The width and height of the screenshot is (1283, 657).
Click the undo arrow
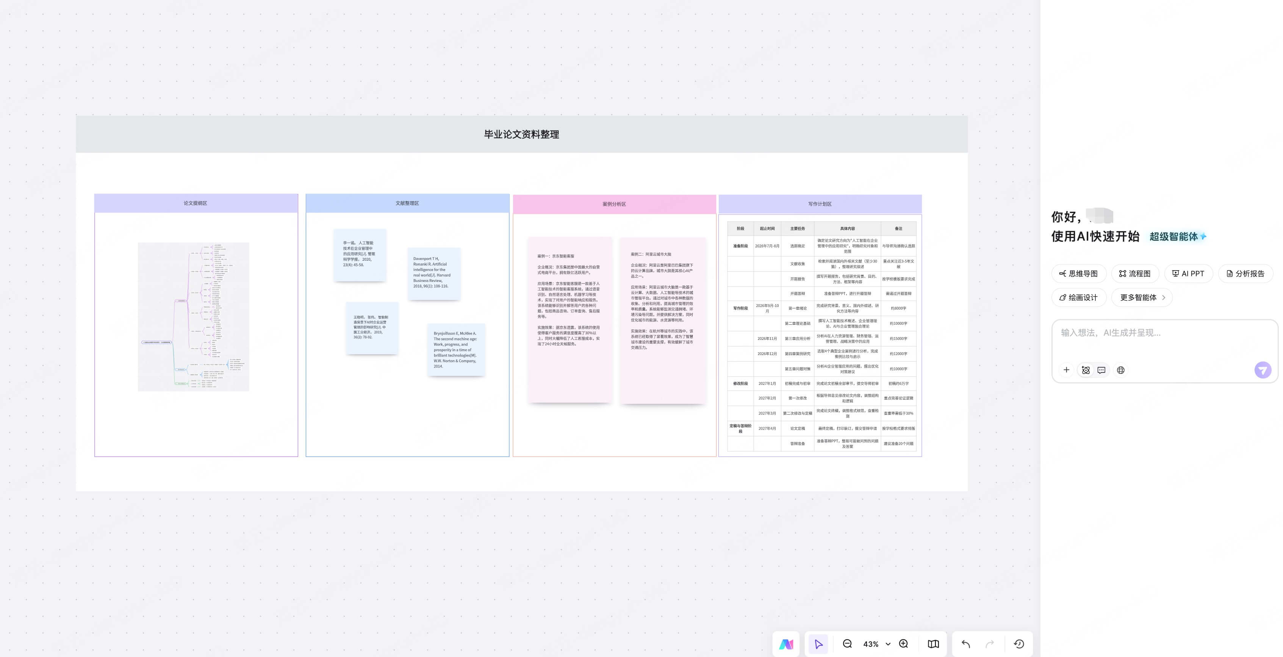[x=966, y=644]
